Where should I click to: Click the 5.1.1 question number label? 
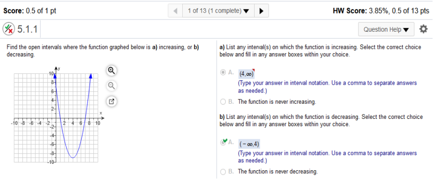pos(27,29)
